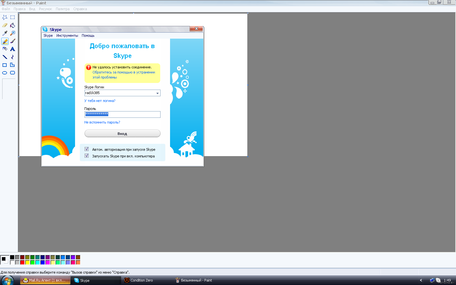Select the Polygon shape tool
Viewport: 456px width, 285px height.
pos(13,65)
